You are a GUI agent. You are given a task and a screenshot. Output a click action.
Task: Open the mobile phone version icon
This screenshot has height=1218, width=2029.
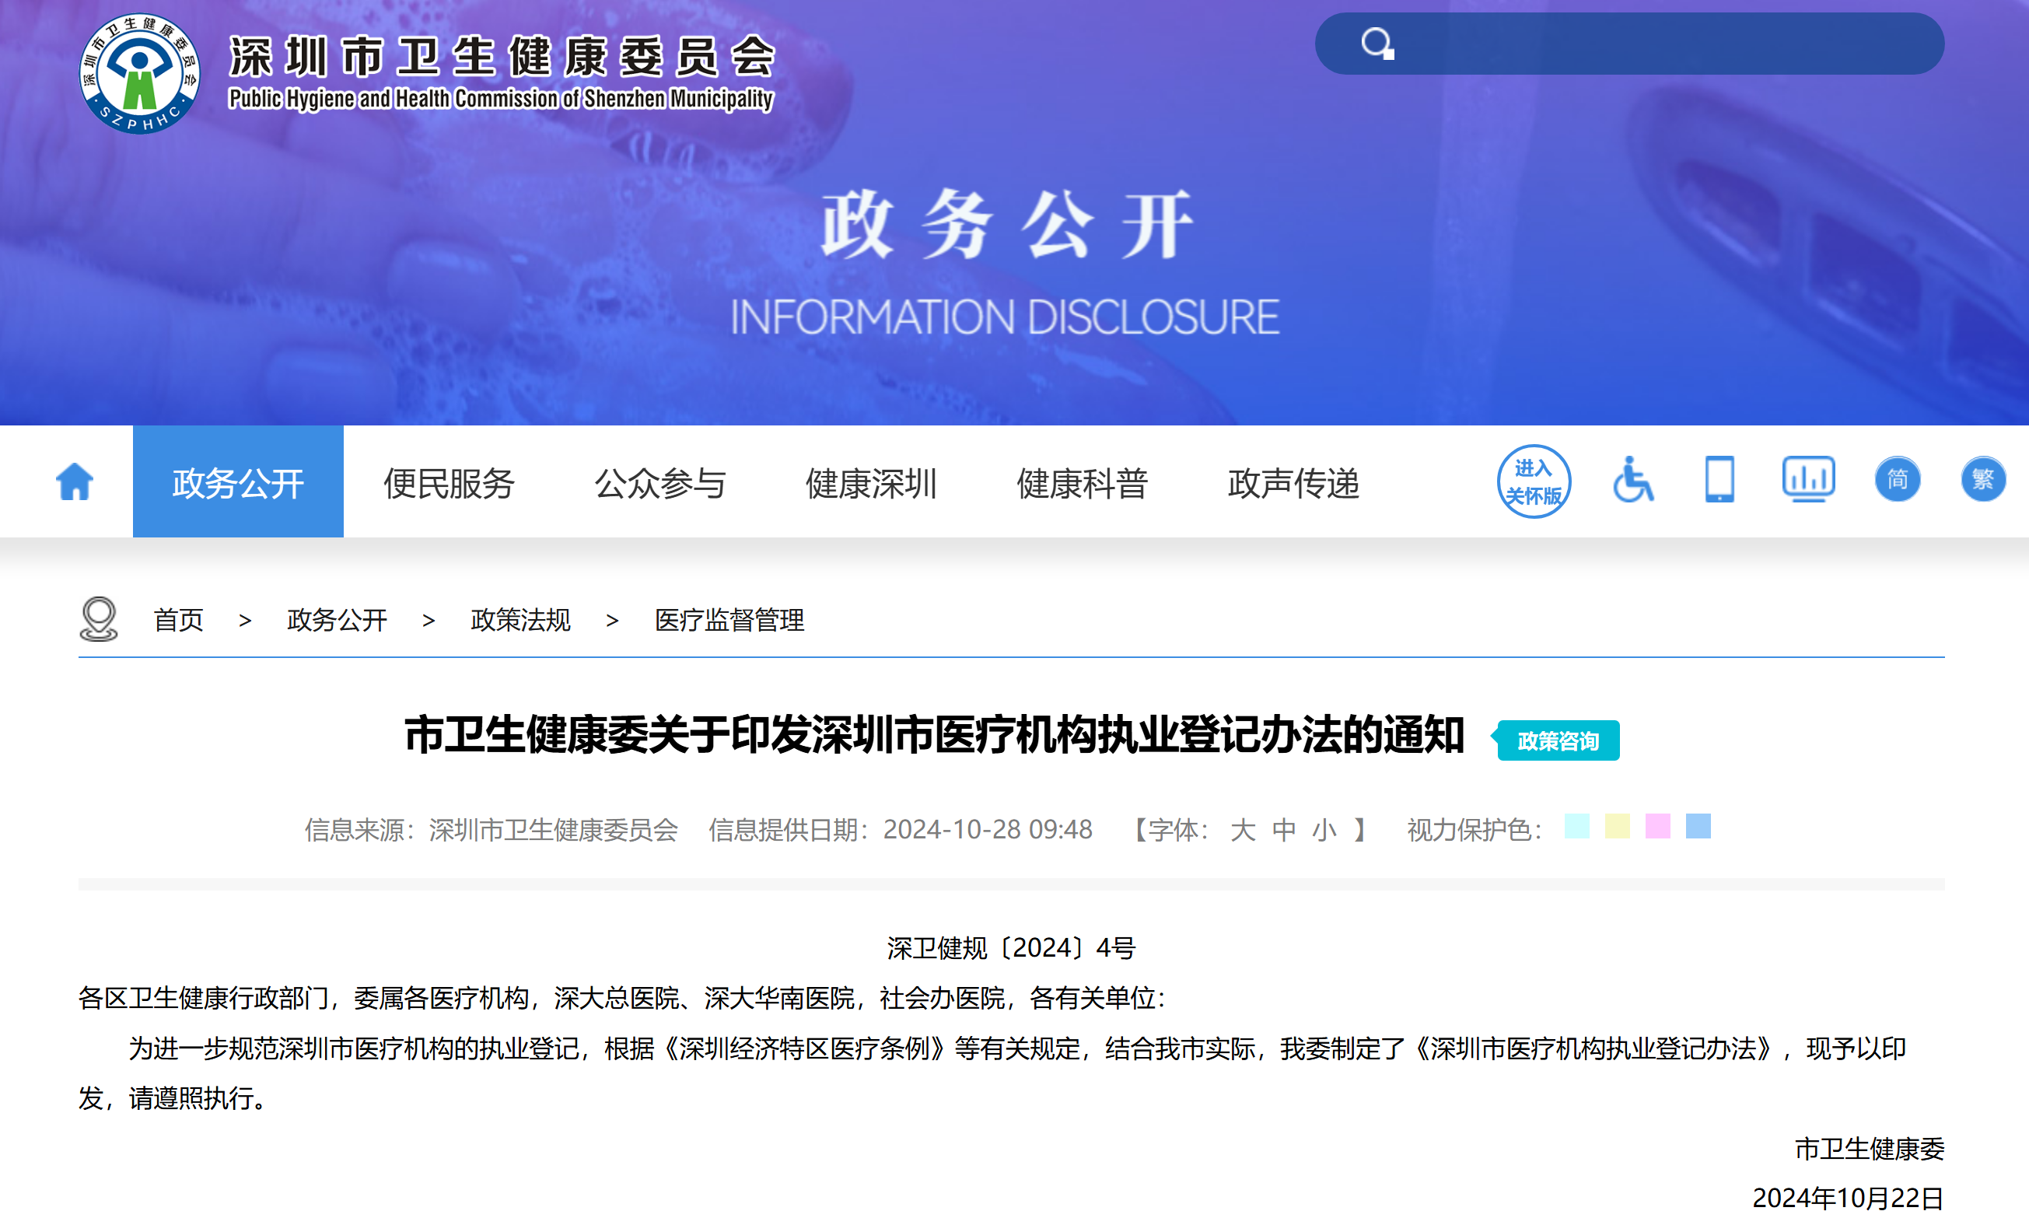1719,479
